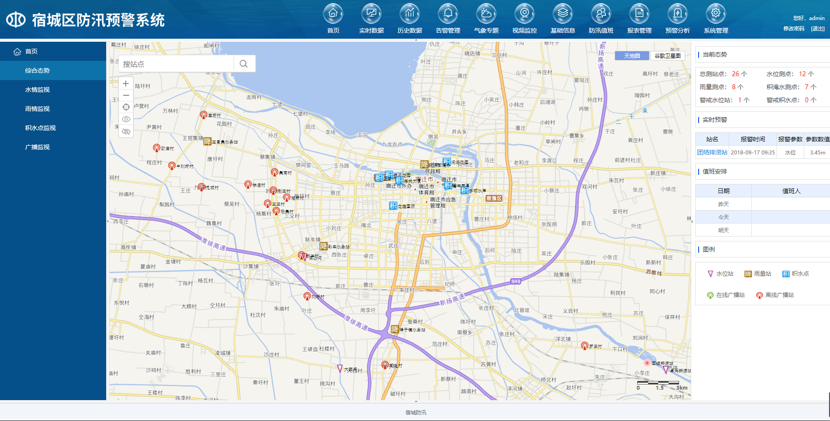
Task: Switch basemap to 谷歌卫星图
Action: coord(667,56)
